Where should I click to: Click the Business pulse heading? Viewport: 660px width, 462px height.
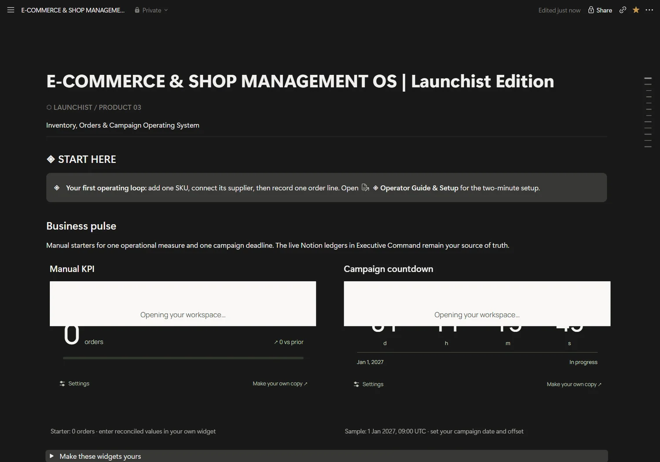81,226
